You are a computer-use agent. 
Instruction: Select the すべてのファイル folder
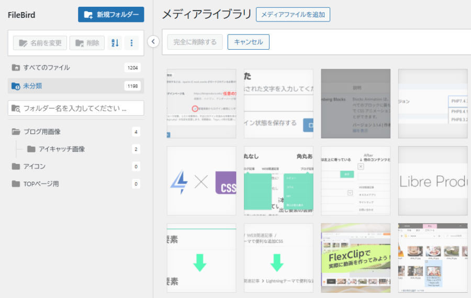click(x=47, y=68)
